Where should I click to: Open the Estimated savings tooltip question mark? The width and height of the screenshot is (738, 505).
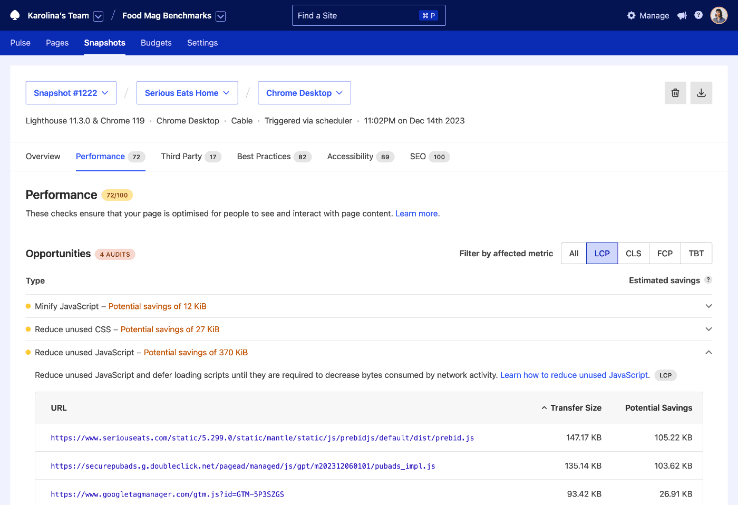(708, 279)
